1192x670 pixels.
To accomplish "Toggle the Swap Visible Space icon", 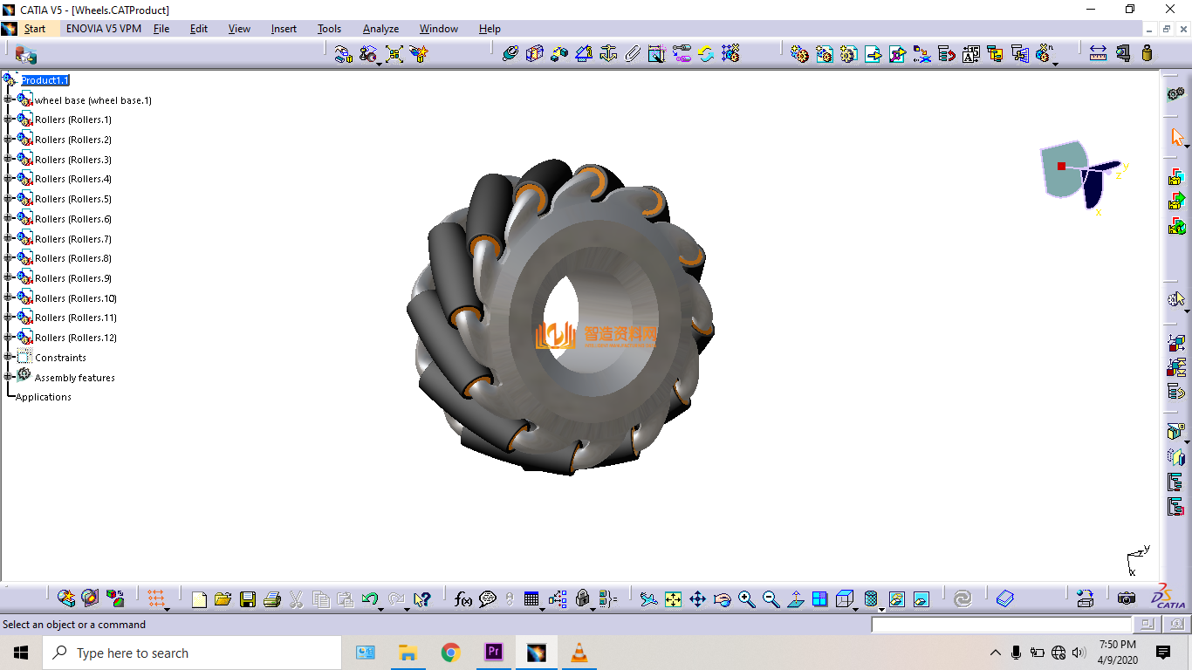I will [921, 599].
